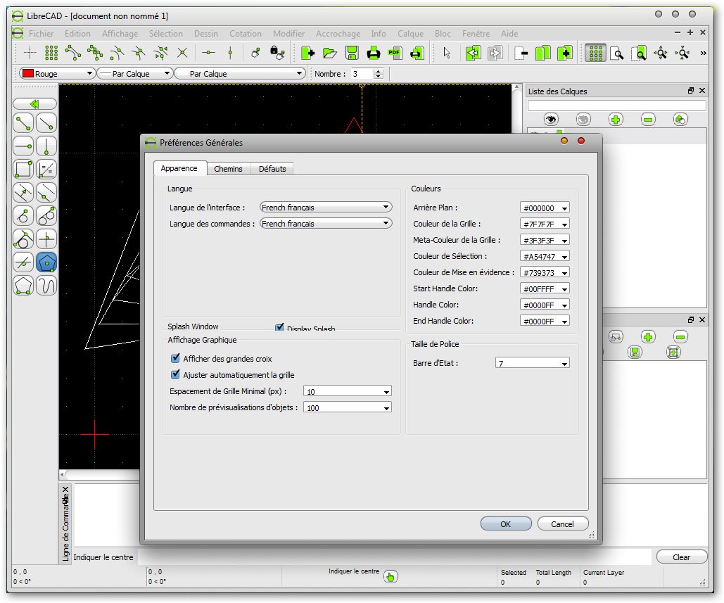Screen dimensions: 724x603
Task: Open the Langue de l'interface dropdown
Action: tap(326, 208)
